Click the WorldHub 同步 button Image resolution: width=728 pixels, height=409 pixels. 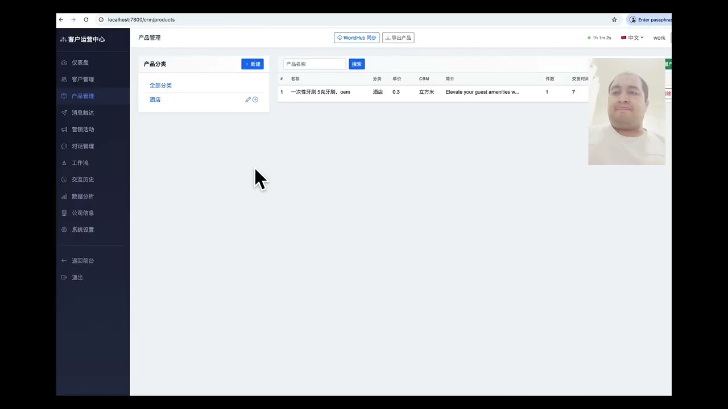(x=357, y=38)
